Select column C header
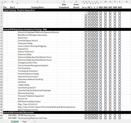131x123 pixels. click(38, 2)
